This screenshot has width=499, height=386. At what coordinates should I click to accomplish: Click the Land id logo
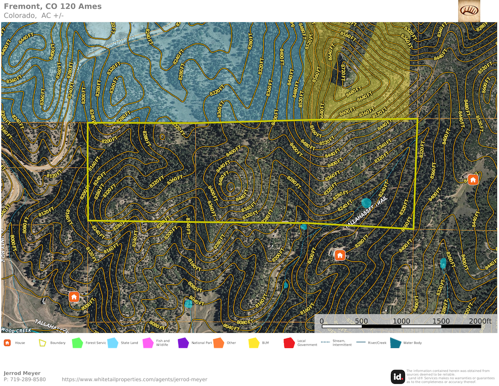[x=398, y=377]
